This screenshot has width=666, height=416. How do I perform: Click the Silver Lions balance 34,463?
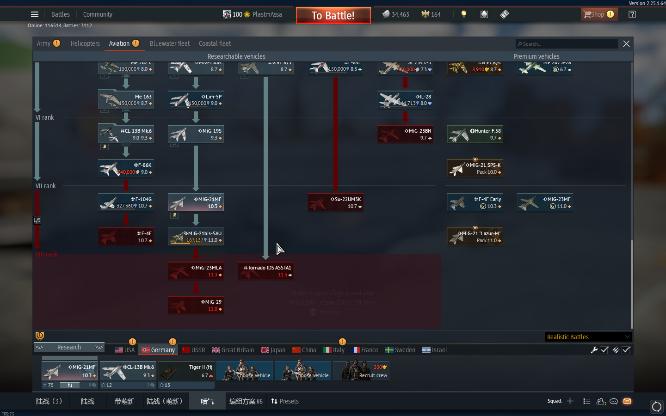(x=396, y=14)
